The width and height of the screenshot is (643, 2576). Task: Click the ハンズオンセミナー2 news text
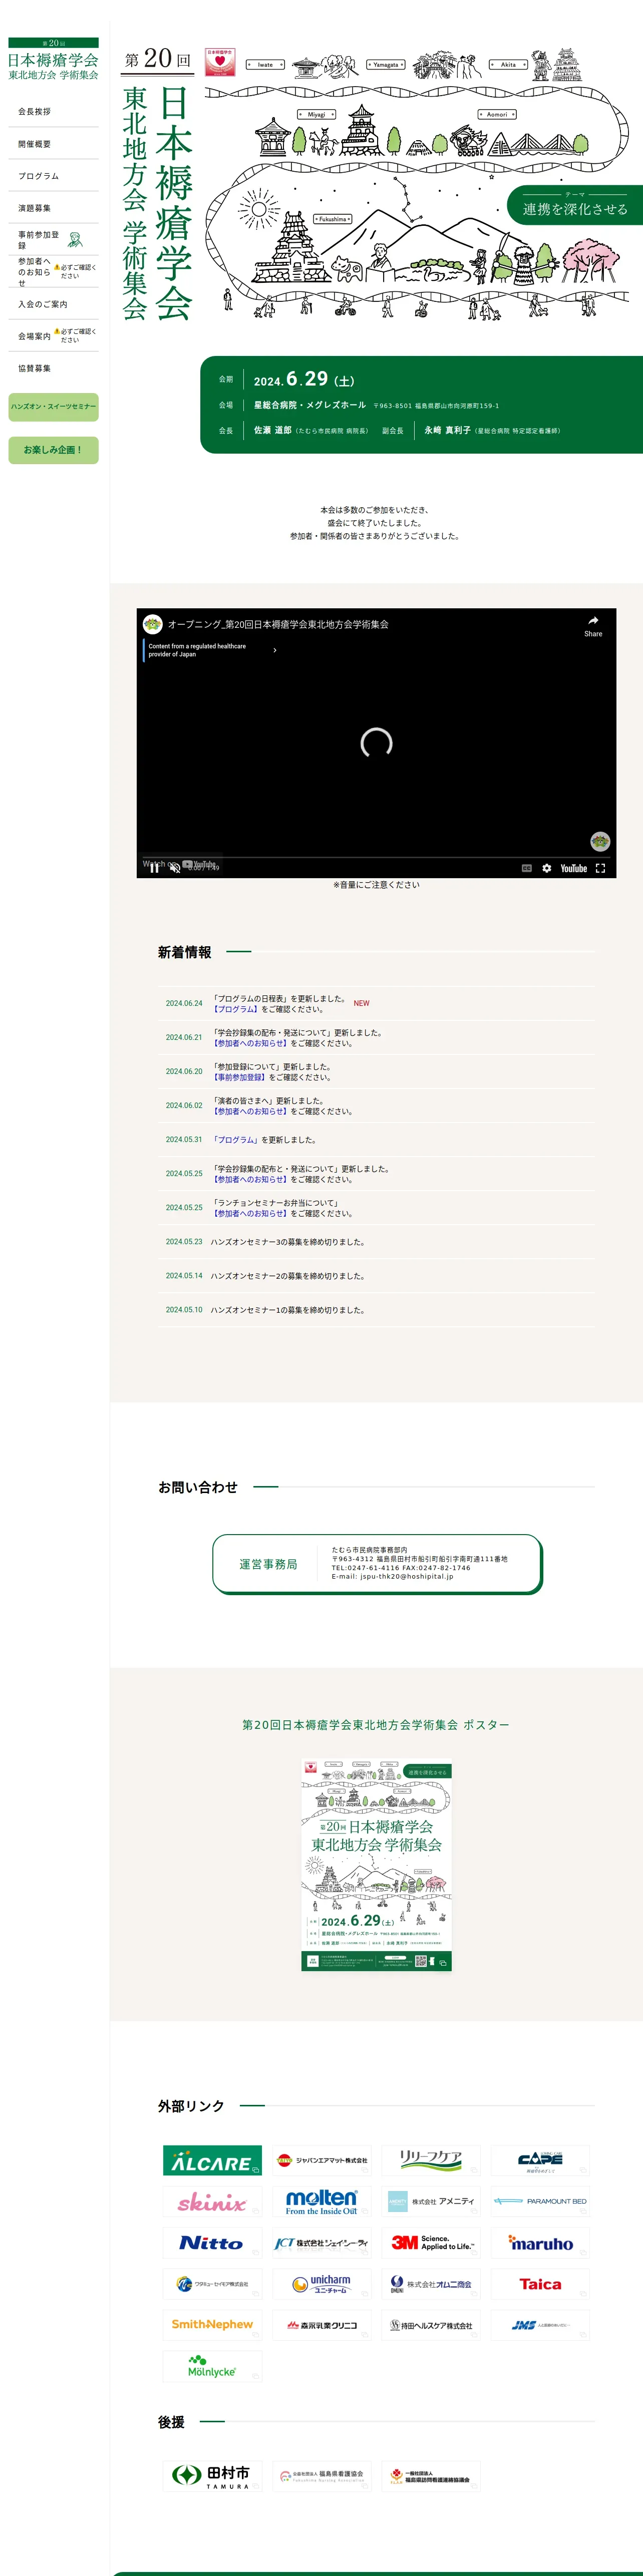click(x=288, y=1276)
